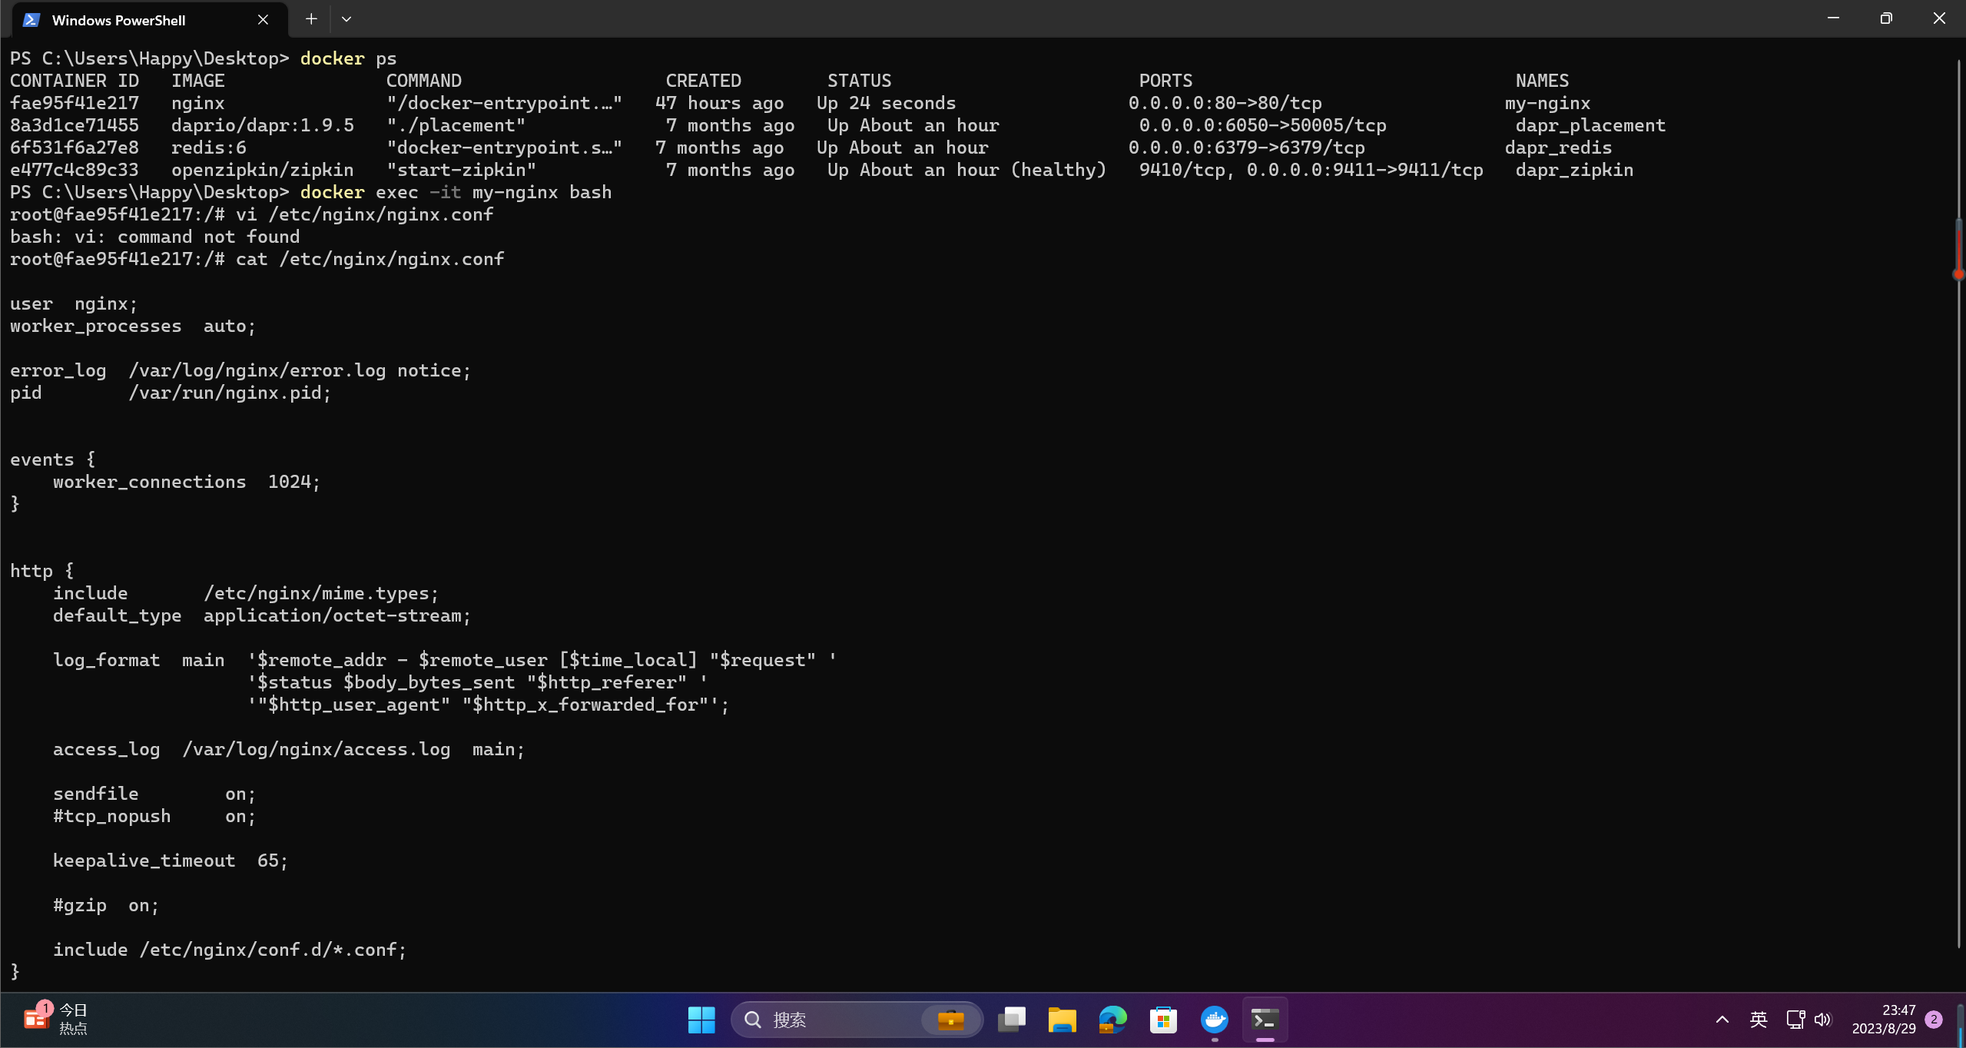
Task: Close the terminal window
Action: pos(1939,18)
